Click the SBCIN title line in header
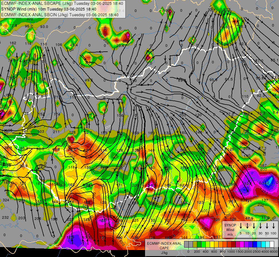Screen dimensions: 279x257 [60, 15]
